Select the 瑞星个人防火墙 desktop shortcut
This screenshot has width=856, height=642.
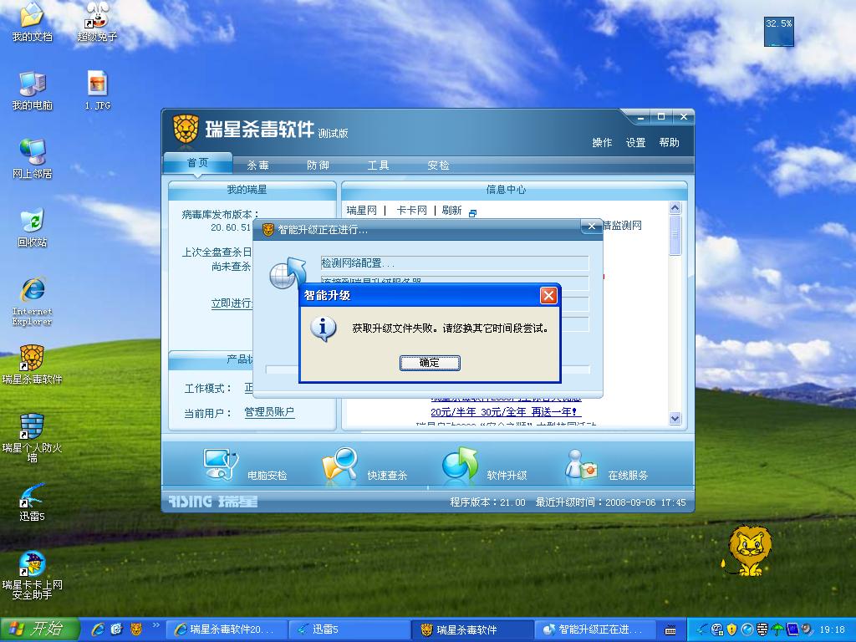tap(33, 438)
